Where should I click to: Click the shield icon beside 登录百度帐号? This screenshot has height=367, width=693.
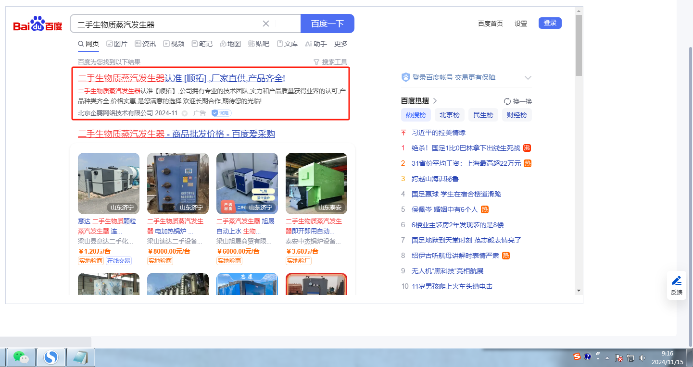405,77
